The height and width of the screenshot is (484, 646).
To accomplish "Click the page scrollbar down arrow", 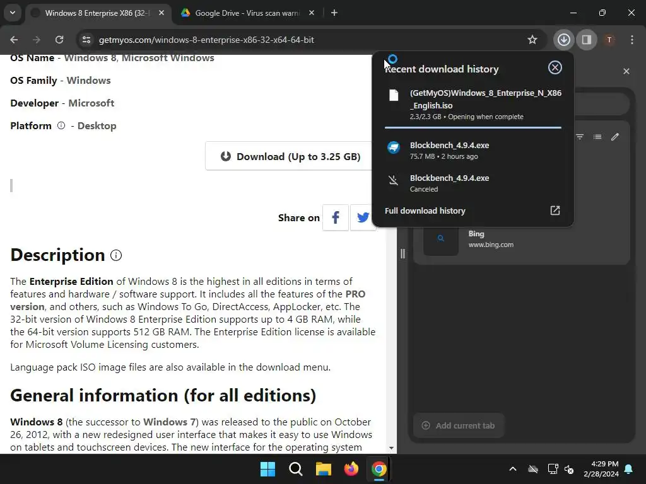I will (x=391, y=448).
